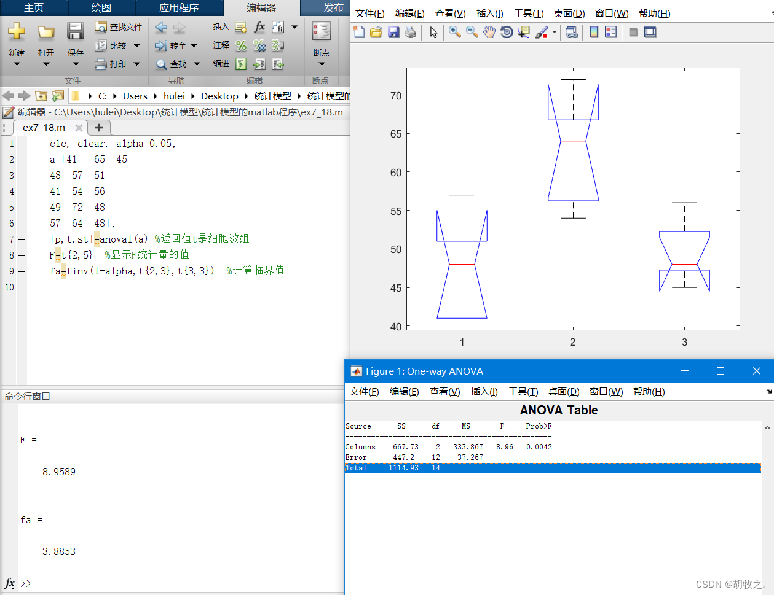Click the decrease indent icon
The width and height of the screenshot is (774, 595).
[278, 64]
